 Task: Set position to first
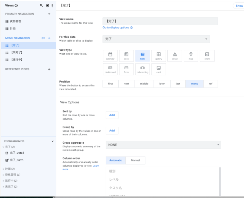[x=110, y=84]
